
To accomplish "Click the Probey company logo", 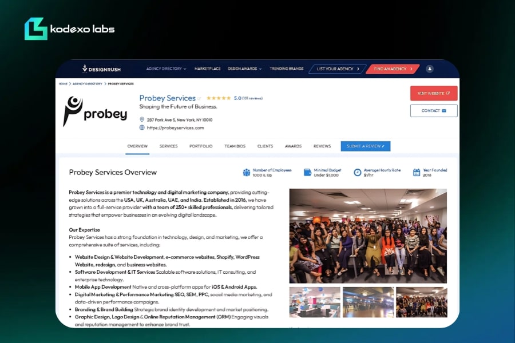I will coord(95,111).
